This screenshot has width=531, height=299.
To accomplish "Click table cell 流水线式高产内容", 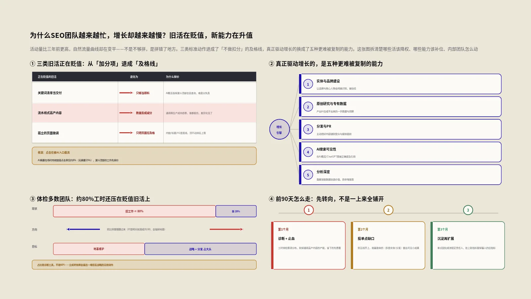I will click(50, 113).
